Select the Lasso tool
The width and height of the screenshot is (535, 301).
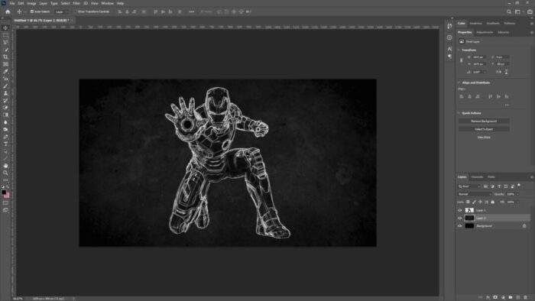tap(5, 42)
